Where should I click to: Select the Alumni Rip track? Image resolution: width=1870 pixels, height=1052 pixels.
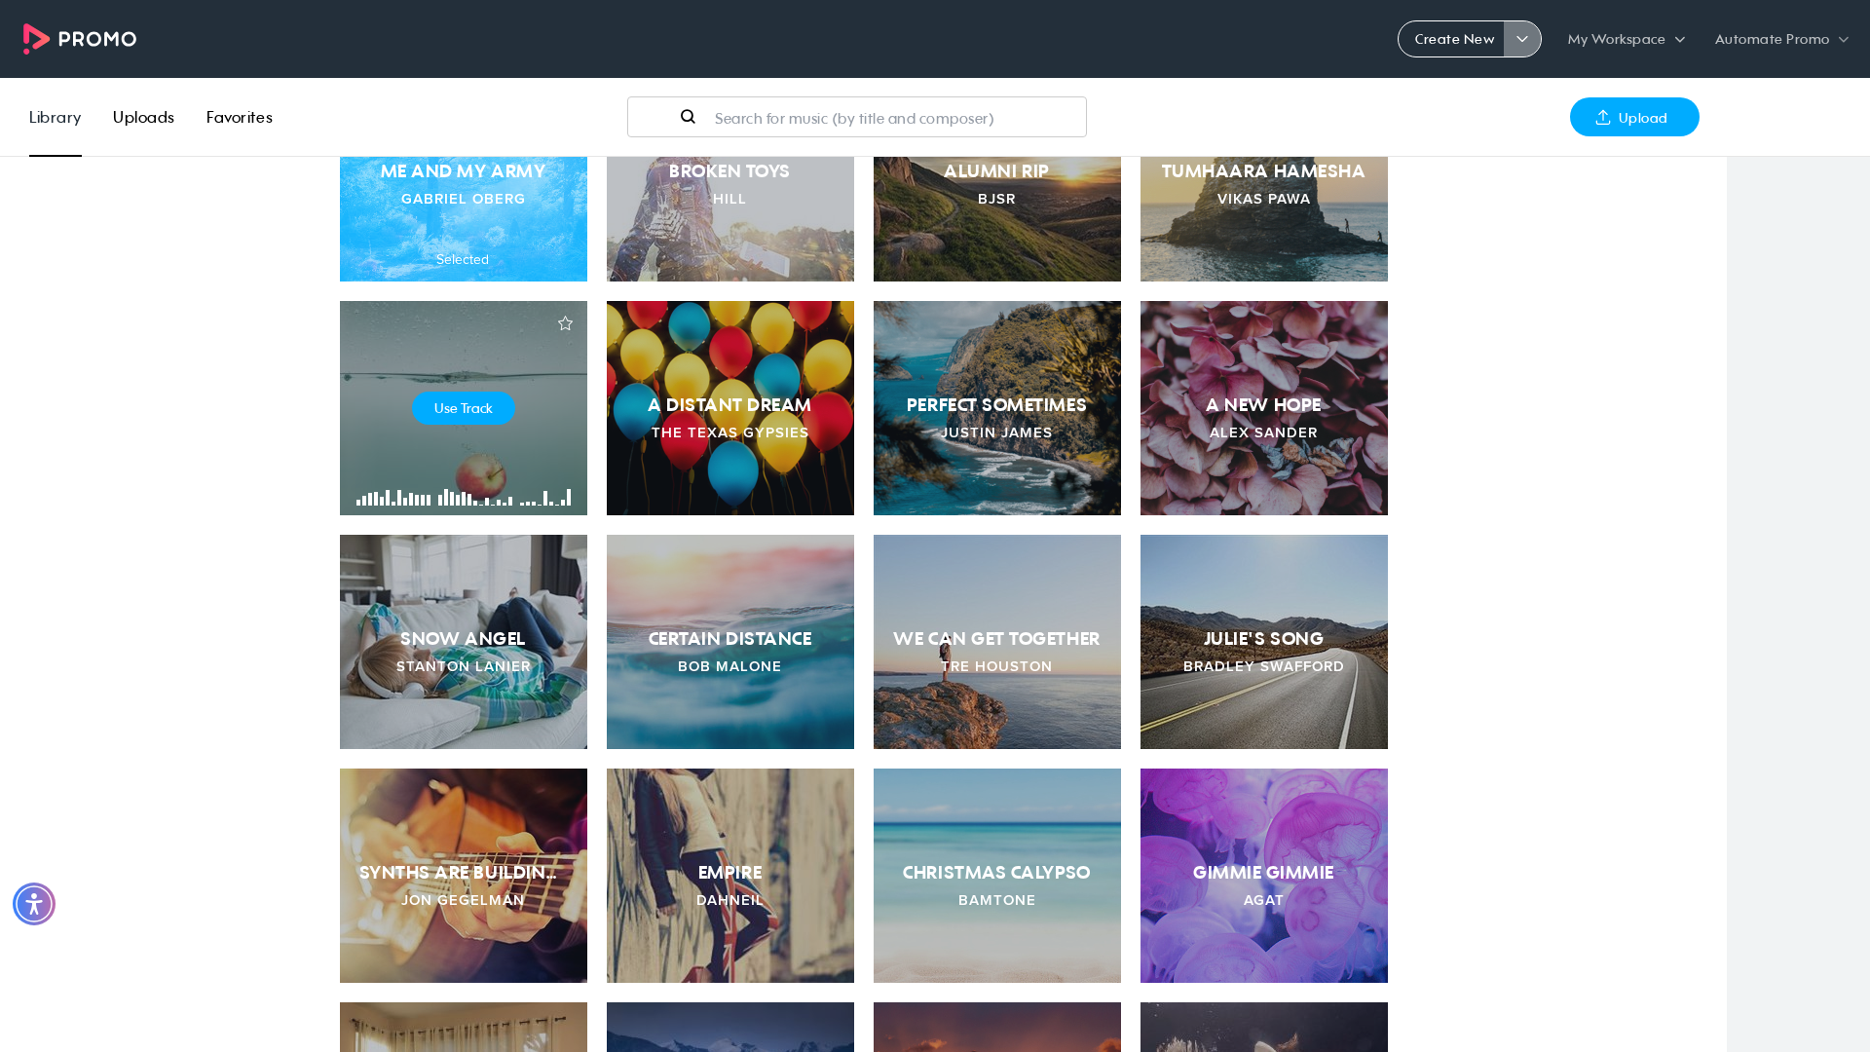click(x=997, y=218)
